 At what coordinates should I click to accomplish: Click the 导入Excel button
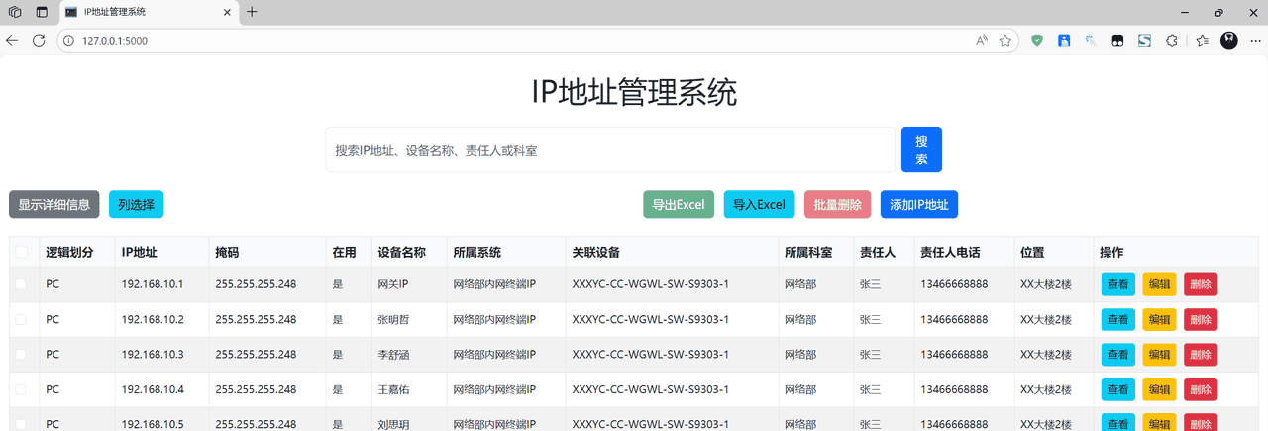759,205
